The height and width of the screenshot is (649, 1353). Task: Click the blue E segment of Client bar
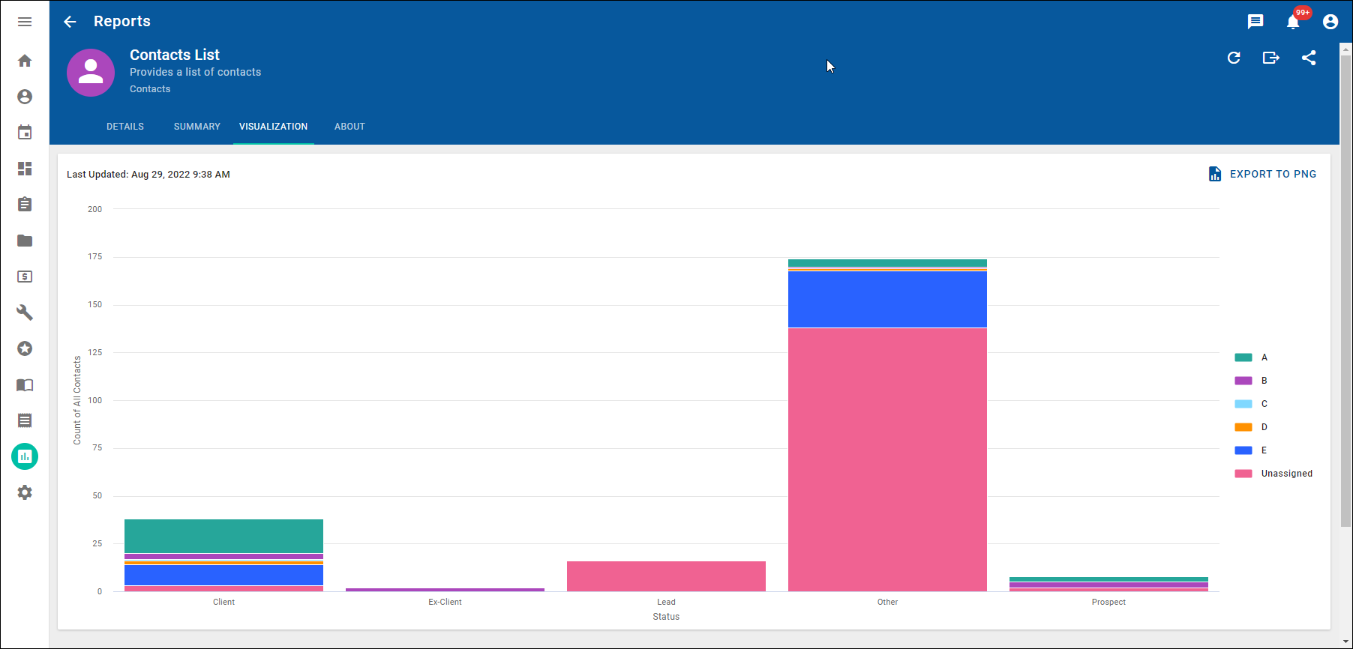tap(223, 575)
